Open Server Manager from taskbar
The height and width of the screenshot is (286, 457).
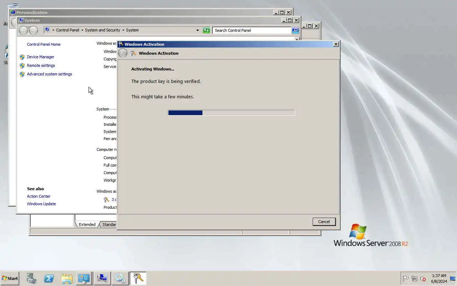pos(31,278)
